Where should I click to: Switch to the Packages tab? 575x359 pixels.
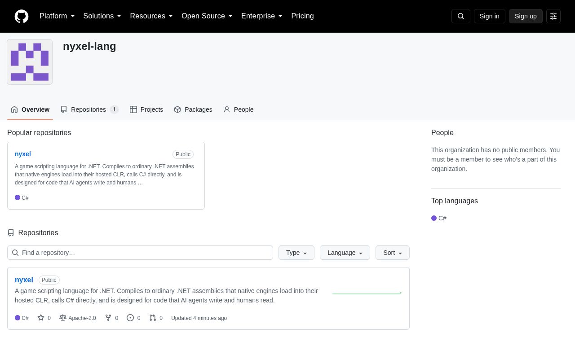tap(193, 109)
